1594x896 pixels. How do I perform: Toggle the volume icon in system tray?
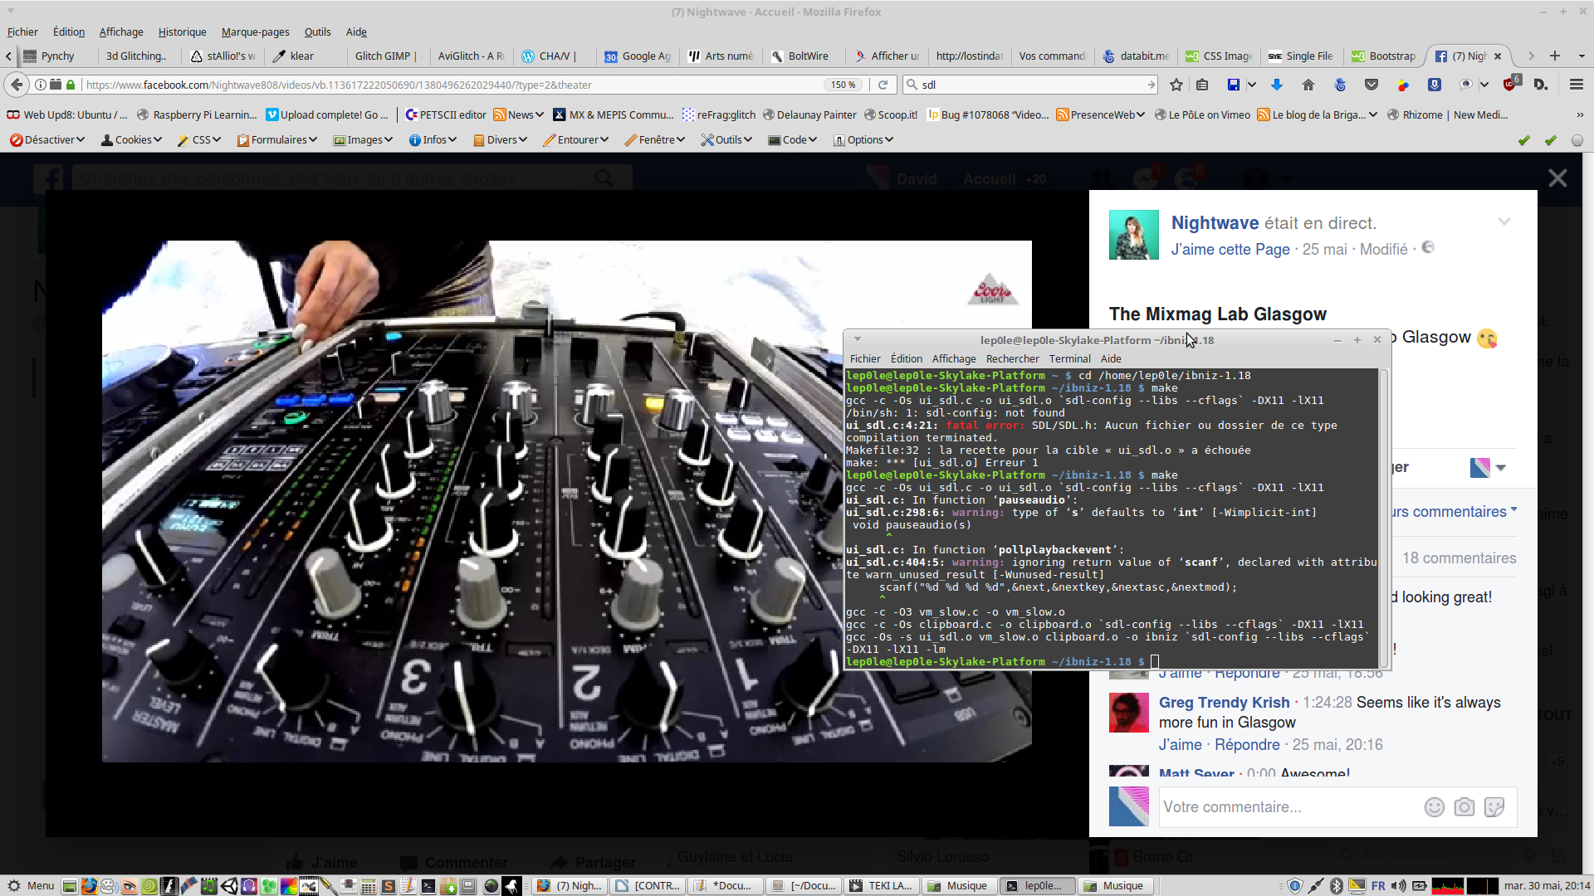[x=1399, y=886]
